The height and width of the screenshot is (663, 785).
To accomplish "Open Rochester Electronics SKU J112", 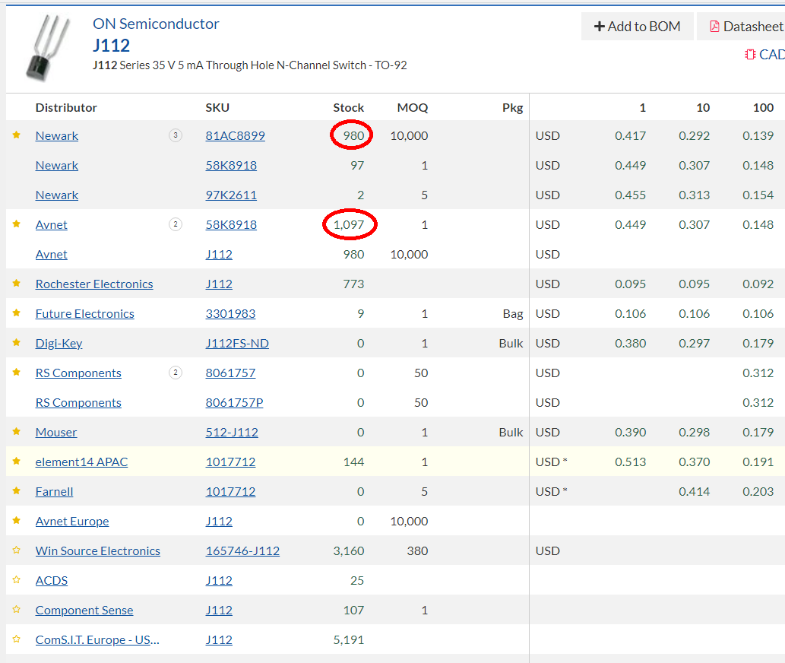I will pos(219,284).
